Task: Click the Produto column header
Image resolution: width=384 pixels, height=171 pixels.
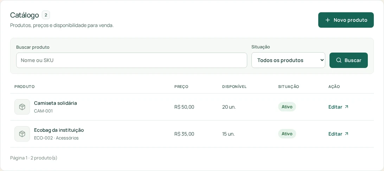Action: click(x=25, y=87)
